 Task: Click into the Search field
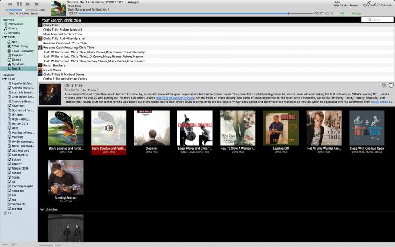pos(377,19)
